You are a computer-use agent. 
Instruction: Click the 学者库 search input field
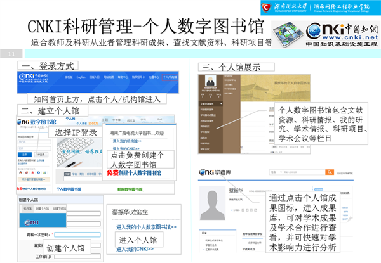pyautogui.click(x=304, y=172)
